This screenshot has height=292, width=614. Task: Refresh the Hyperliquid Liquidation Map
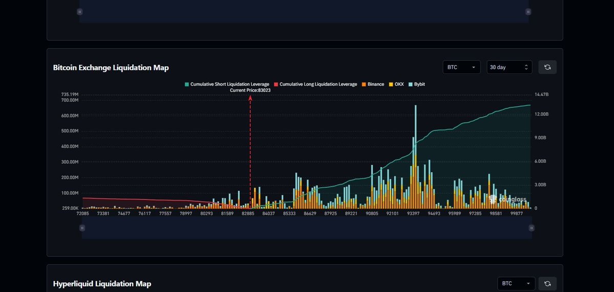(x=547, y=283)
